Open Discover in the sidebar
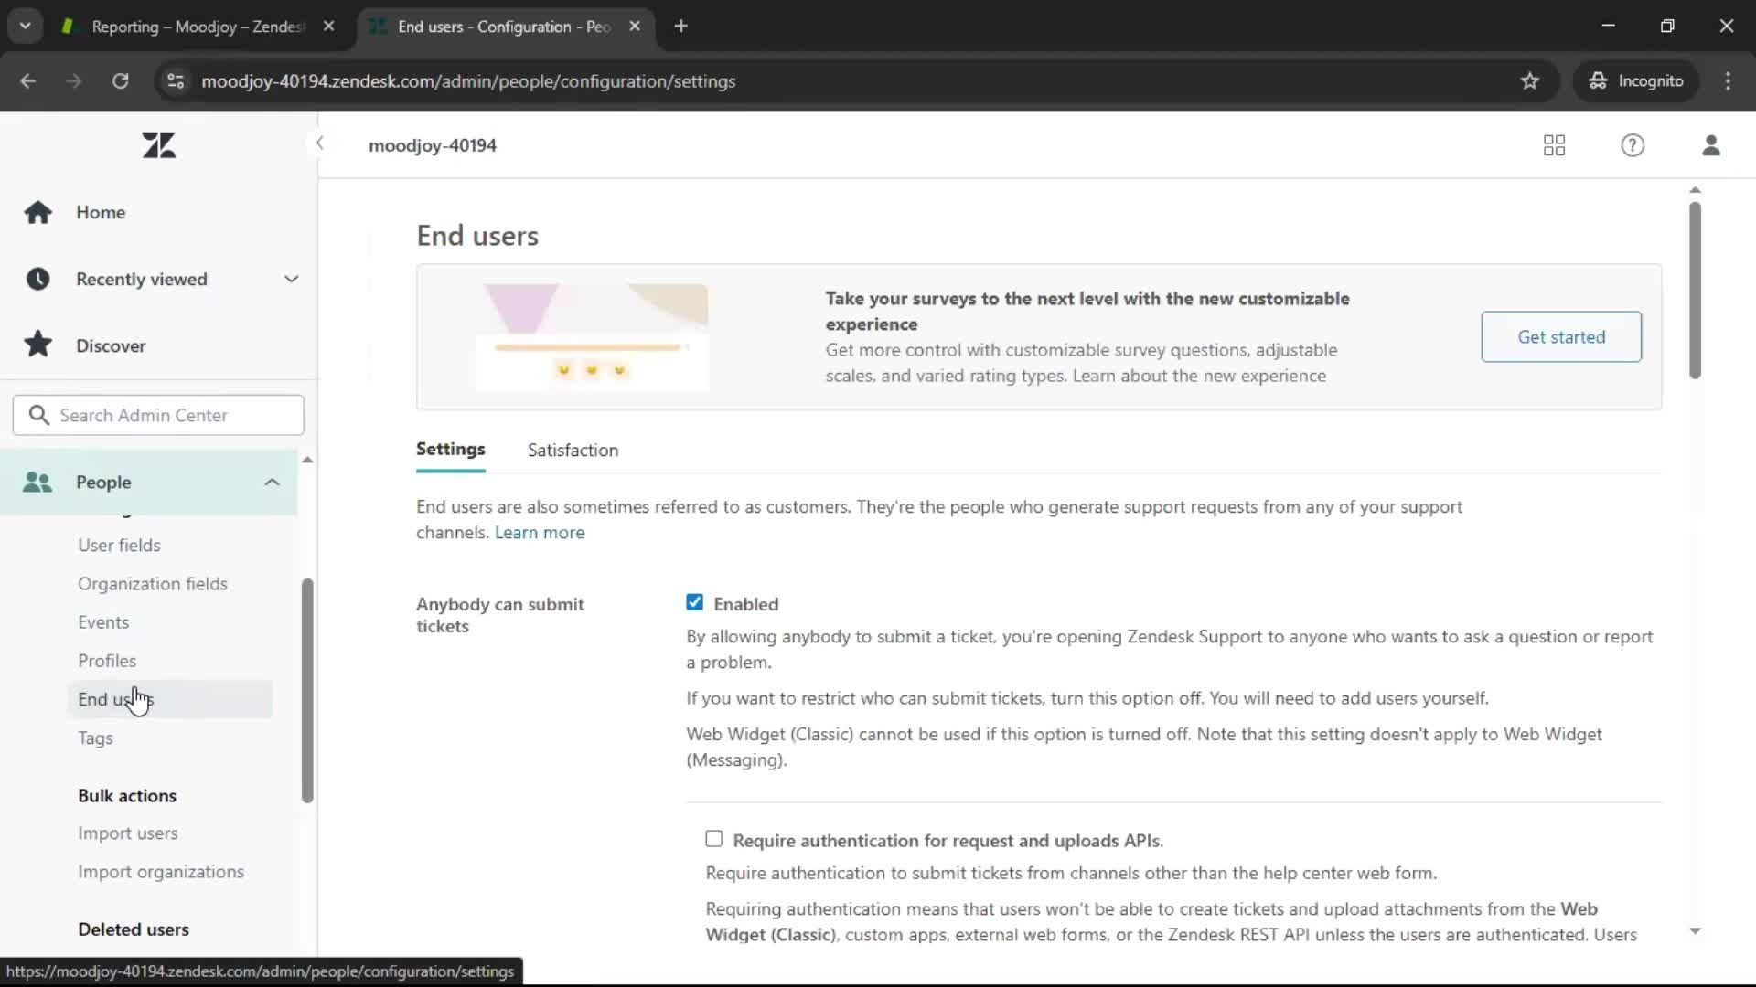The image size is (1756, 987). (111, 345)
